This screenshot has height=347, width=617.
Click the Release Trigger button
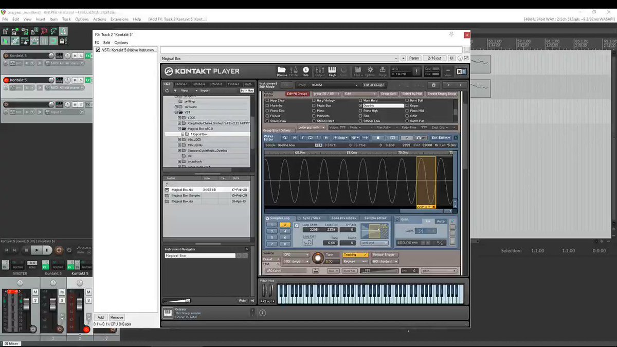tap(384, 254)
